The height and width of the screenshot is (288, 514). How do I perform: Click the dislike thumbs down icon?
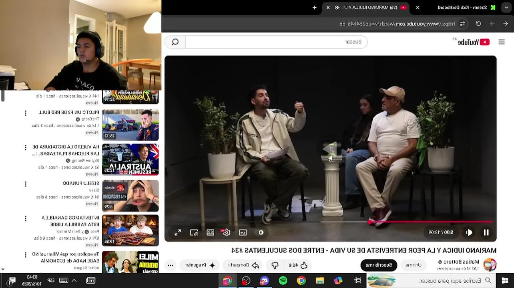[275, 265]
